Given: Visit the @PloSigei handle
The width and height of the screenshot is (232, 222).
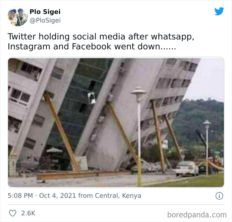Looking at the screenshot, I should click(x=45, y=21).
